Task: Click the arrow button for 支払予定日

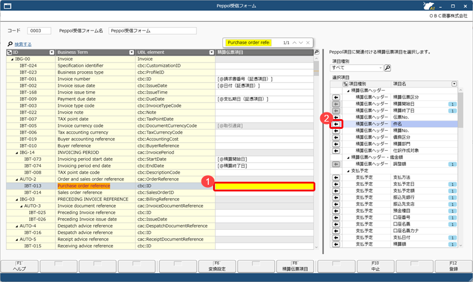Action: (x=336, y=184)
